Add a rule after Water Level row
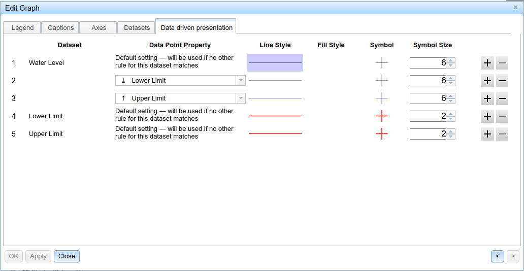 tap(487, 63)
